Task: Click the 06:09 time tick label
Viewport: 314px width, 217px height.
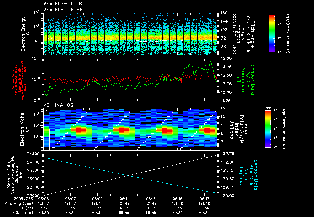Action: 97,199
